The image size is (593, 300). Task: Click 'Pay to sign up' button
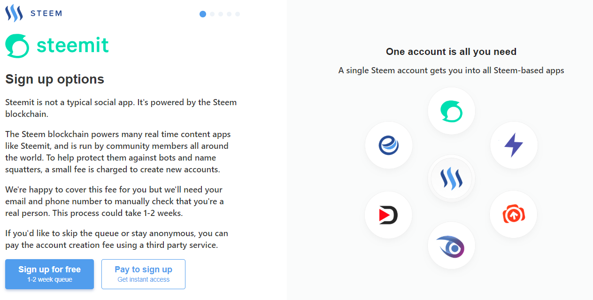(x=143, y=274)
